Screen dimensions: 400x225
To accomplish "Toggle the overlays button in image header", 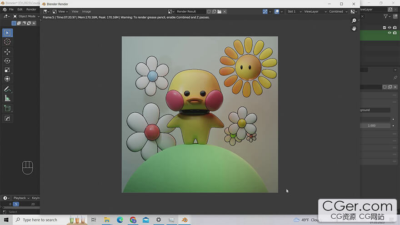I will (276, 11).
